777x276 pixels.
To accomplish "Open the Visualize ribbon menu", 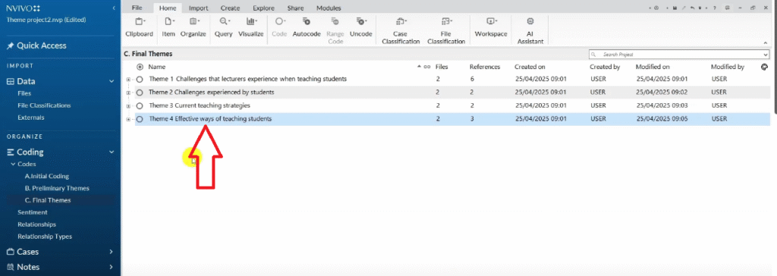I will pos(250,28).
